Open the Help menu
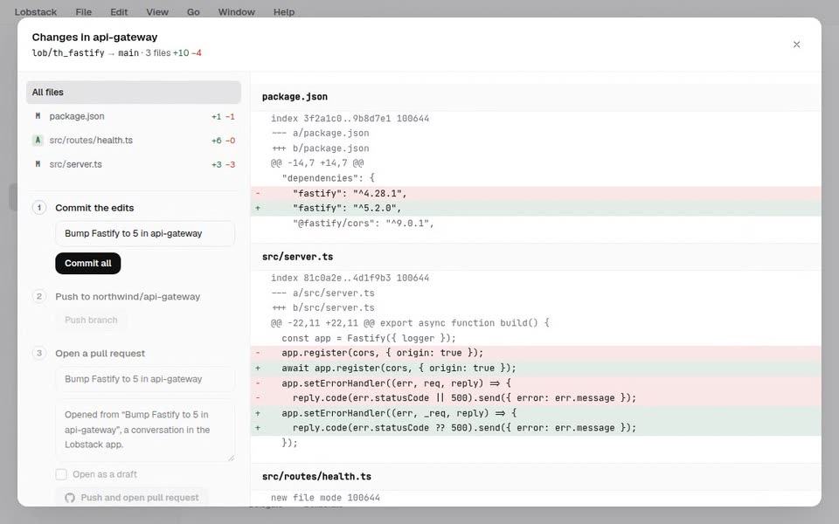 point(284,11)
